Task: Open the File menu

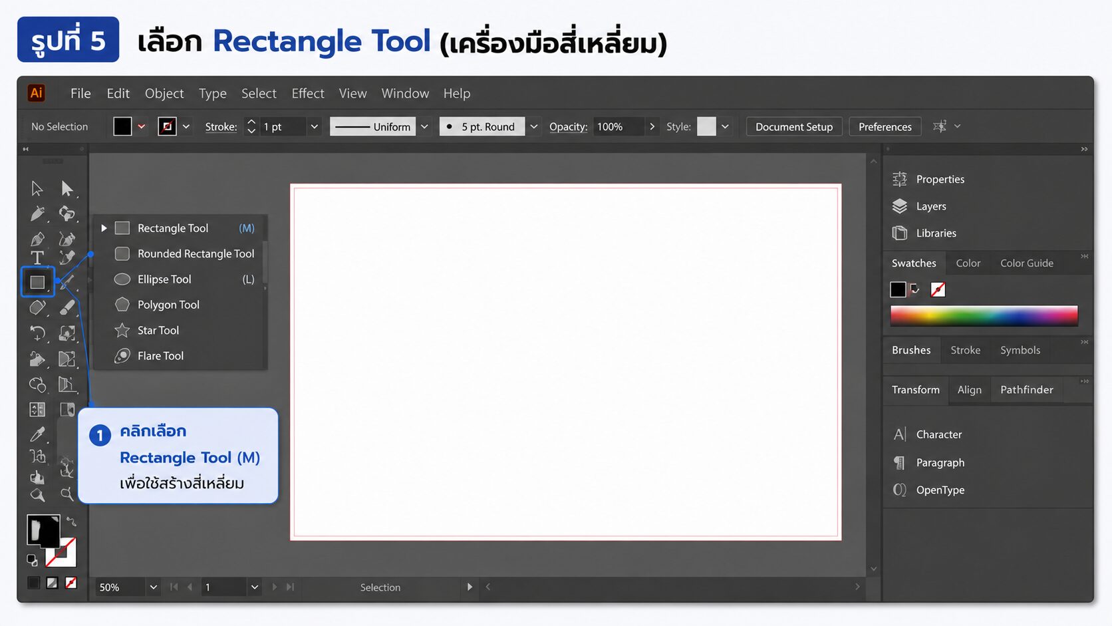Action: [80, 93]
